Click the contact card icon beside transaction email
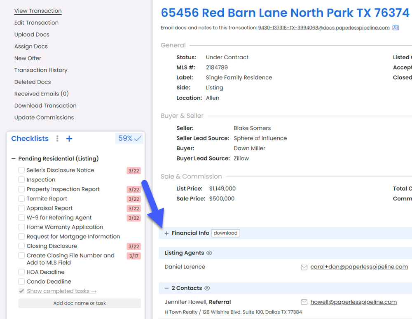 point(396,28)
